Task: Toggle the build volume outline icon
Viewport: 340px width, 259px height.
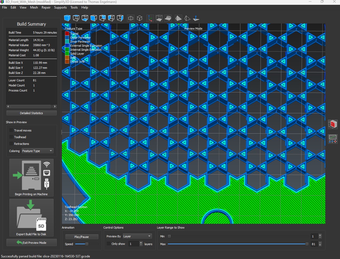Action: click(x=159, y=18)
